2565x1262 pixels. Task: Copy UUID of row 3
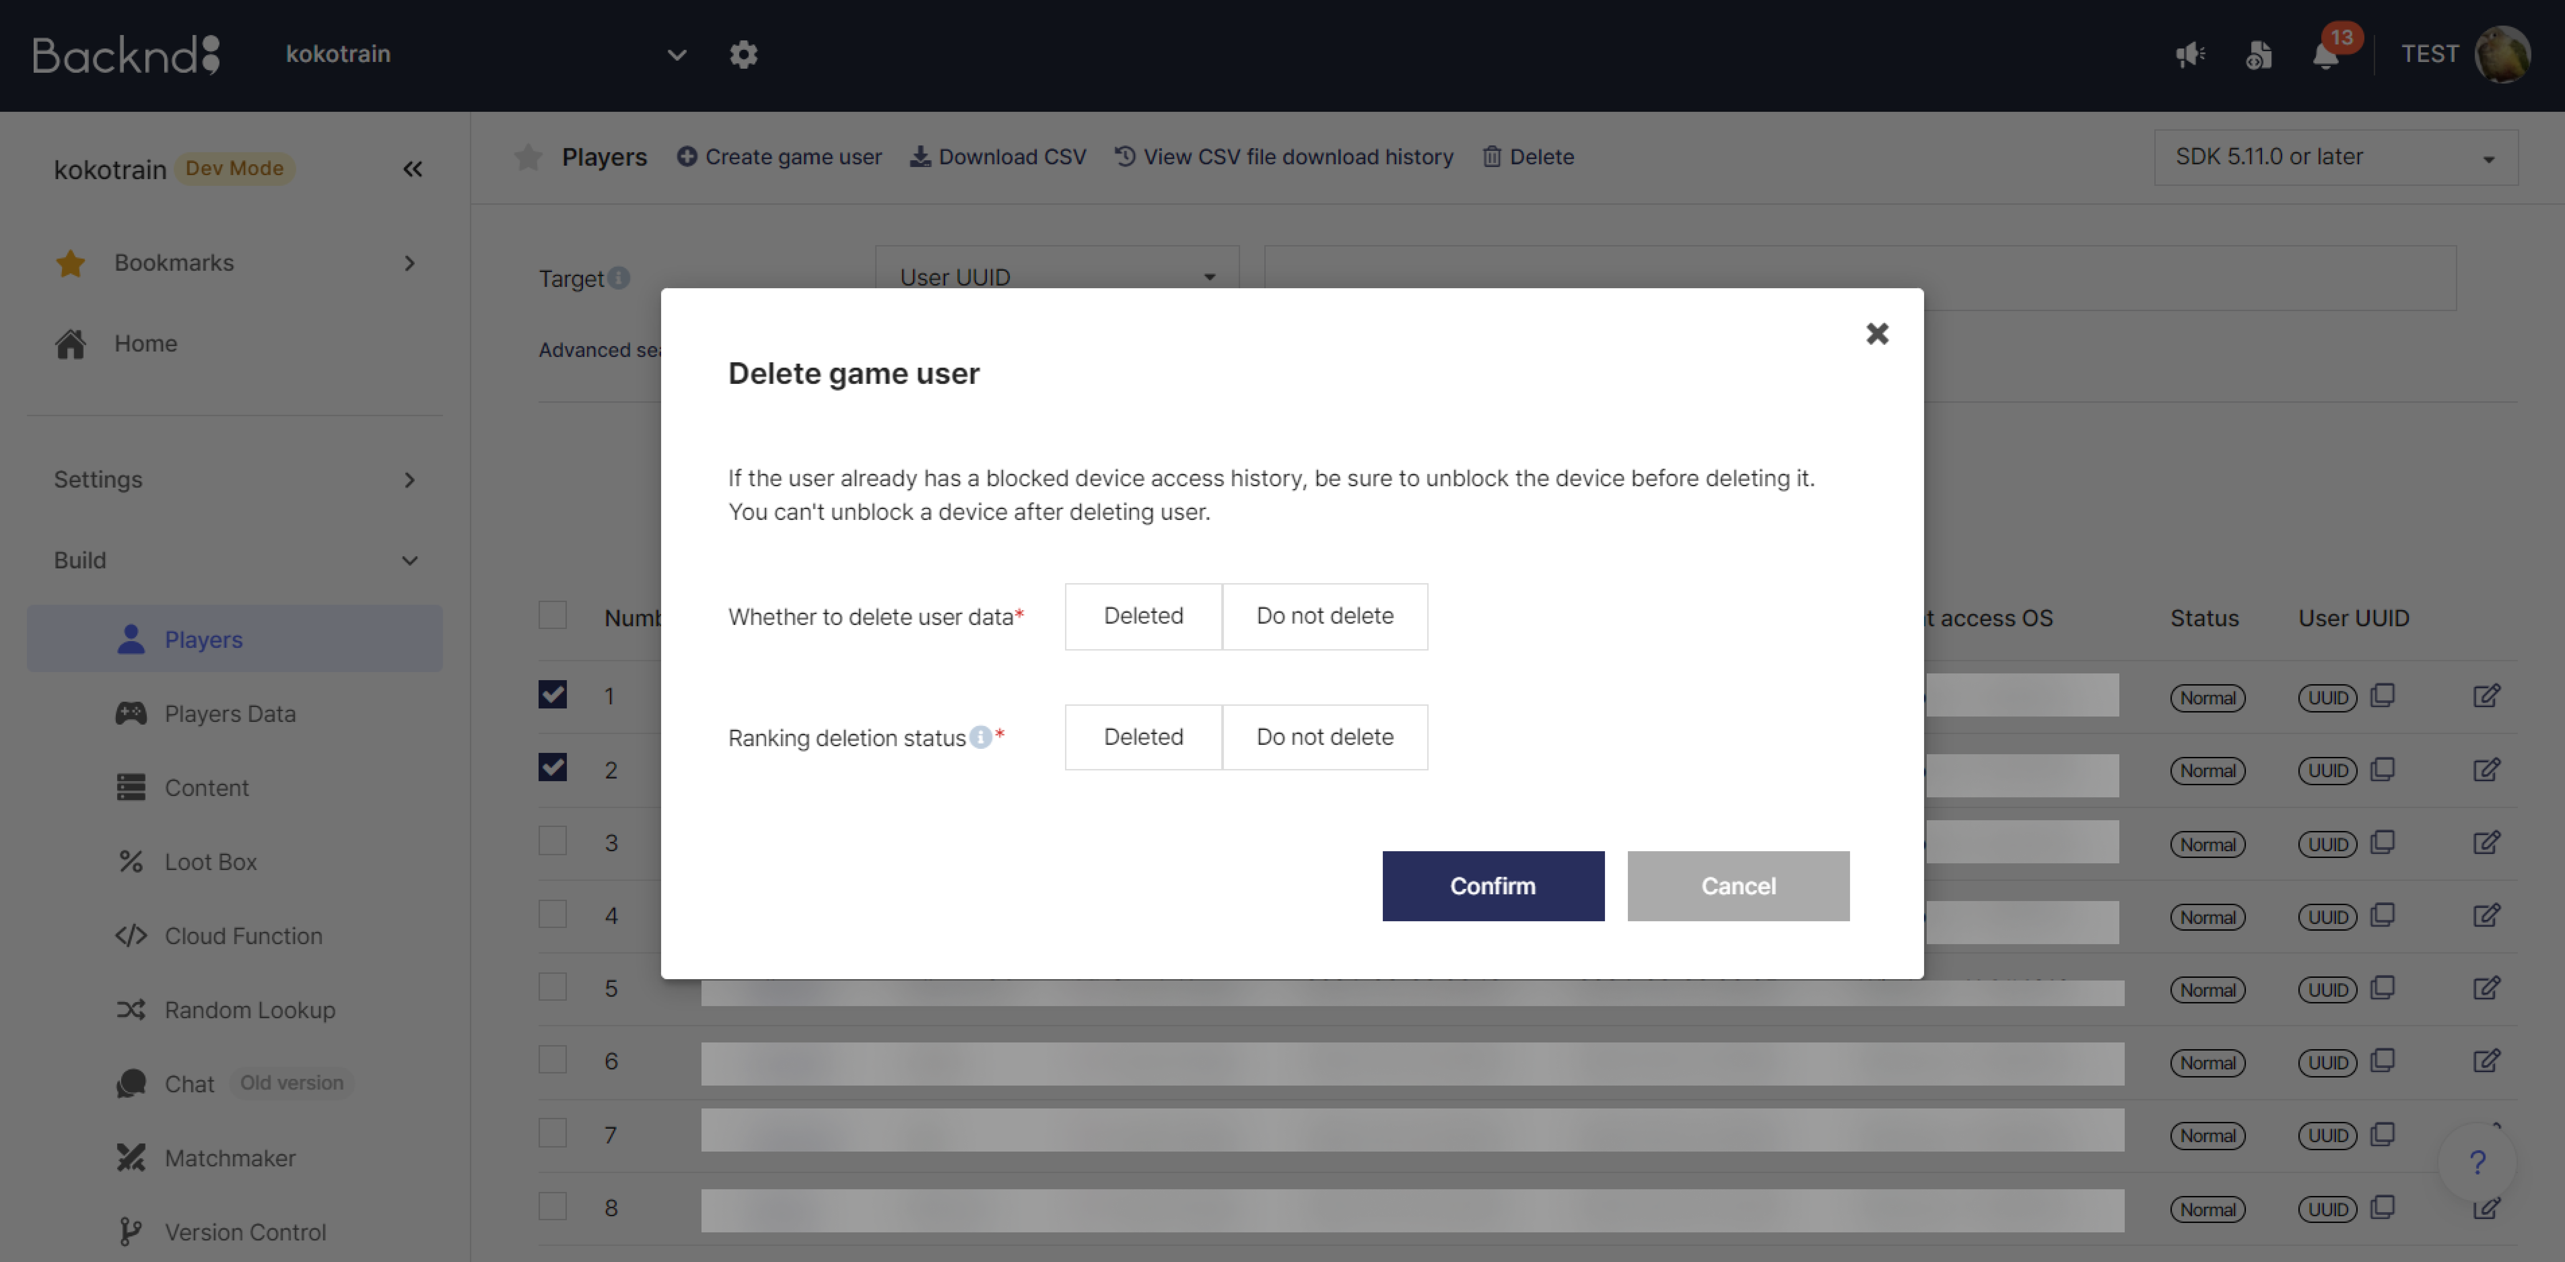[2383, 843]
